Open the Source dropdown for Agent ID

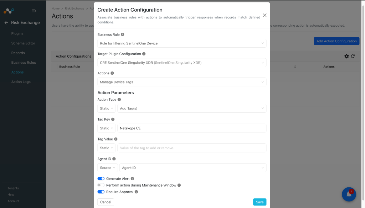(108, 168)
